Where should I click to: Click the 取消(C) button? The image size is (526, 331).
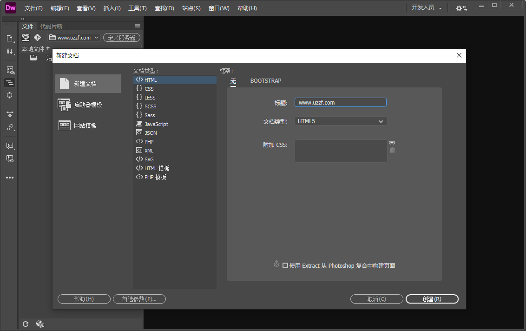376,299
